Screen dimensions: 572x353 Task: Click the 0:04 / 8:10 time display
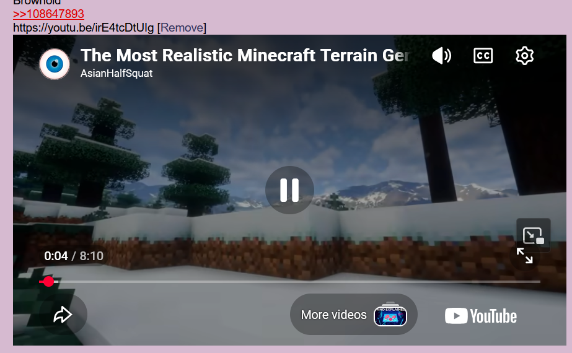74,256
